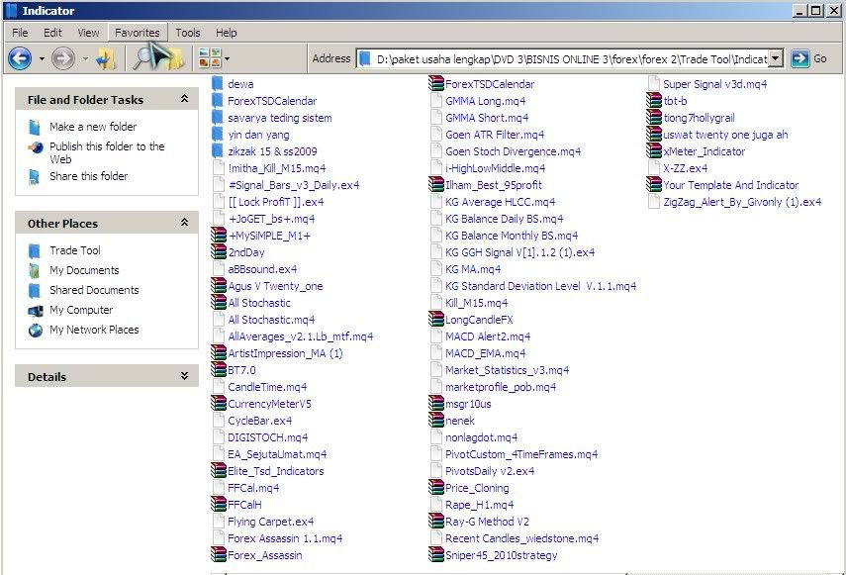The height and width of the screenshot is (575, 846).
Task: Click the Search magnifier toolbar icon
Action: tap(142, 58)
